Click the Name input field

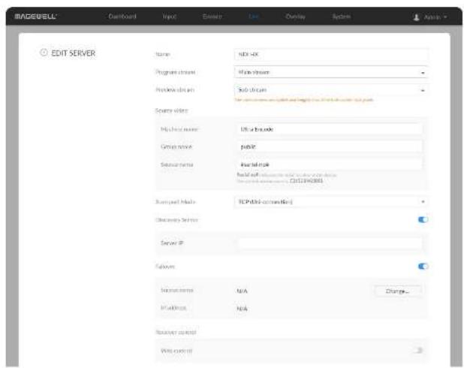[x=331, y=55]
